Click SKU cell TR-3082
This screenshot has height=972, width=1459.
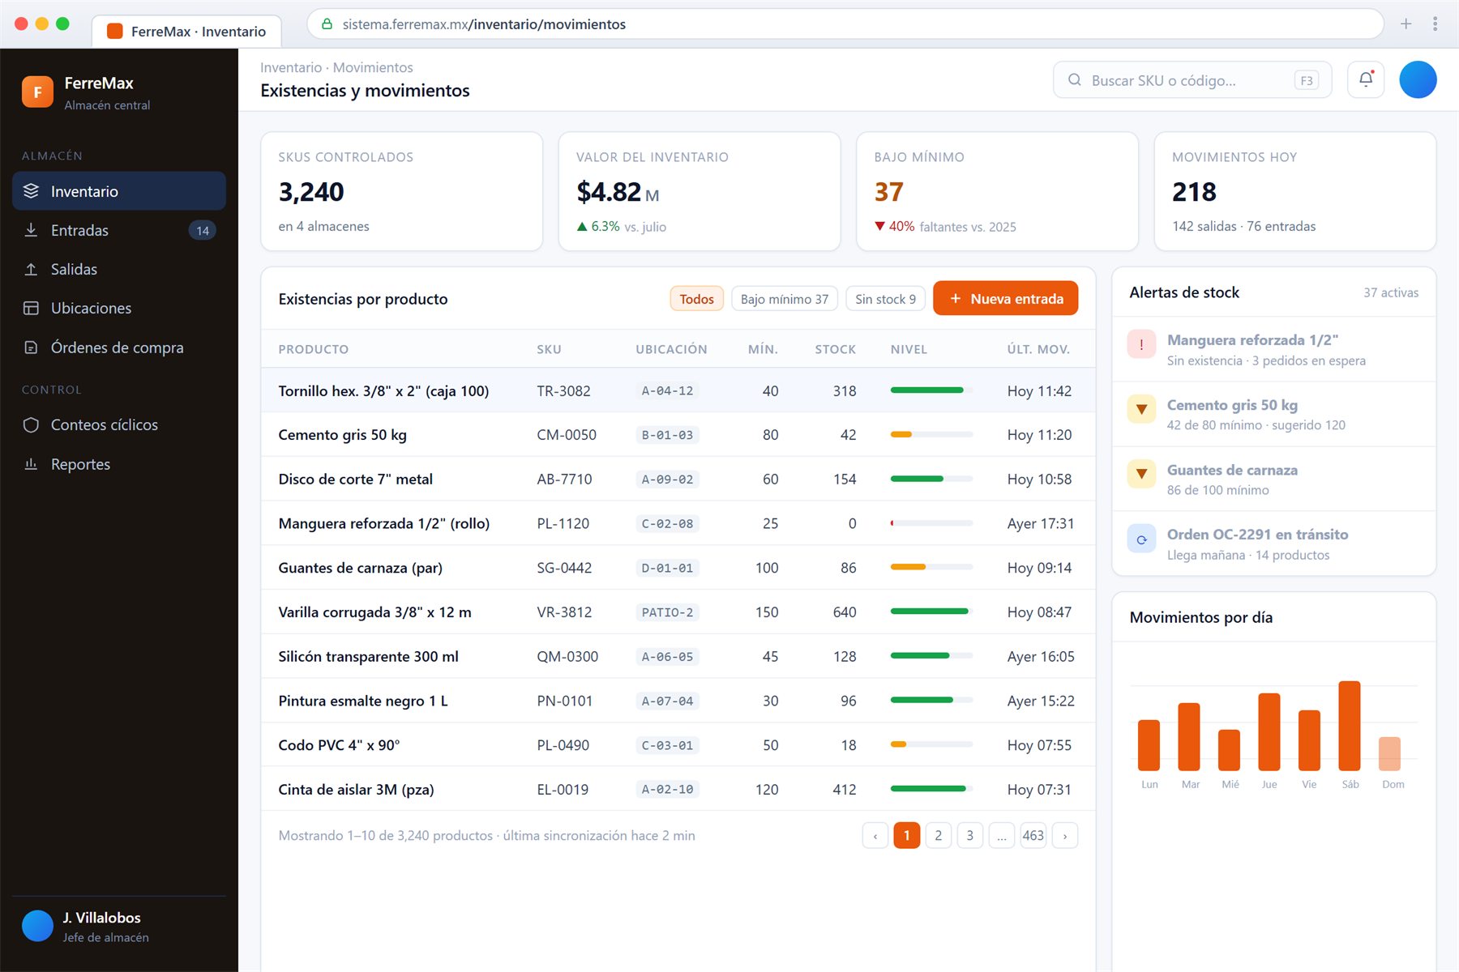pyautogui.click(x=563, y=390)
